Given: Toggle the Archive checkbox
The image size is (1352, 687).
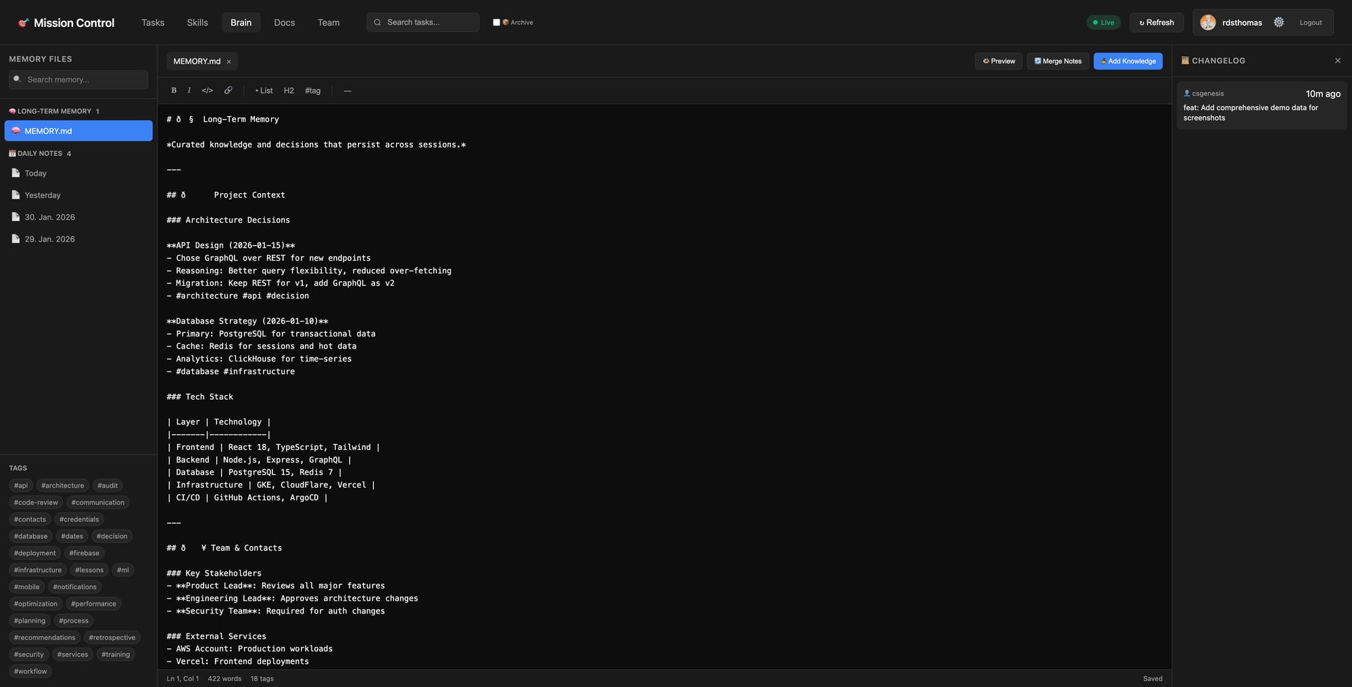Looking at the screenshot, I should point(496,22).
